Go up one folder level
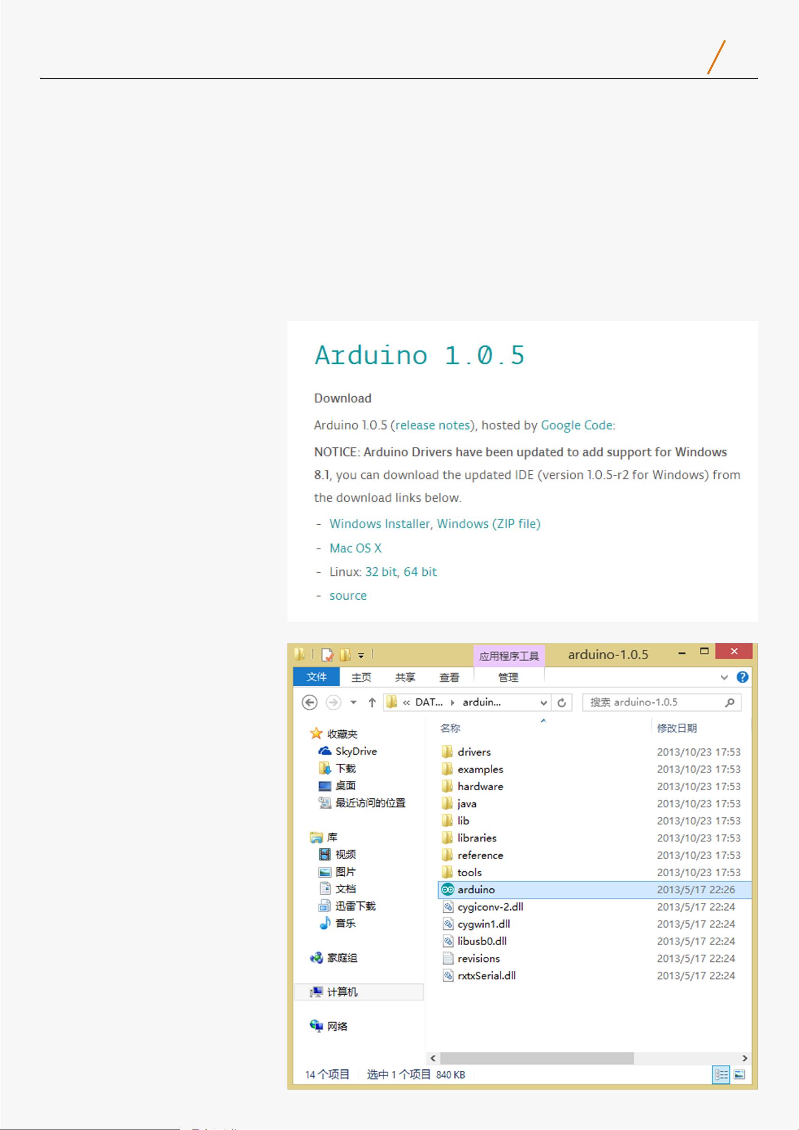 (372, 702)
